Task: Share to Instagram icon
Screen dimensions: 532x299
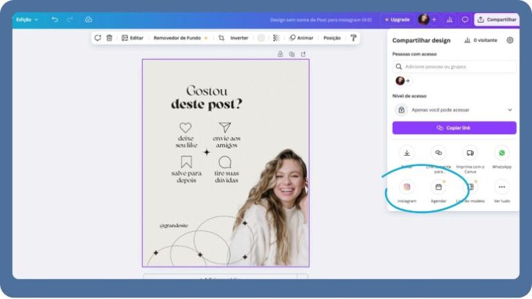Action: pos(407,187)
